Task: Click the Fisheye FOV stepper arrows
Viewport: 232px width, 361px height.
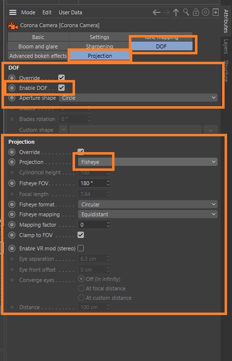Action: [x=108, y=184]
